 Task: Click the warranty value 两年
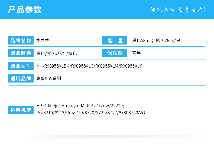(137, 53)
